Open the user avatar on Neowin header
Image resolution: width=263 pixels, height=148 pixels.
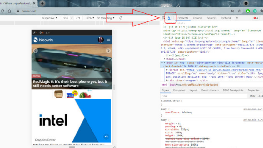click(101, 40)
